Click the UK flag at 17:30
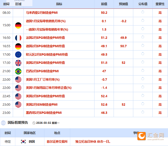This screenshot has height=146, width=168. 18,63
